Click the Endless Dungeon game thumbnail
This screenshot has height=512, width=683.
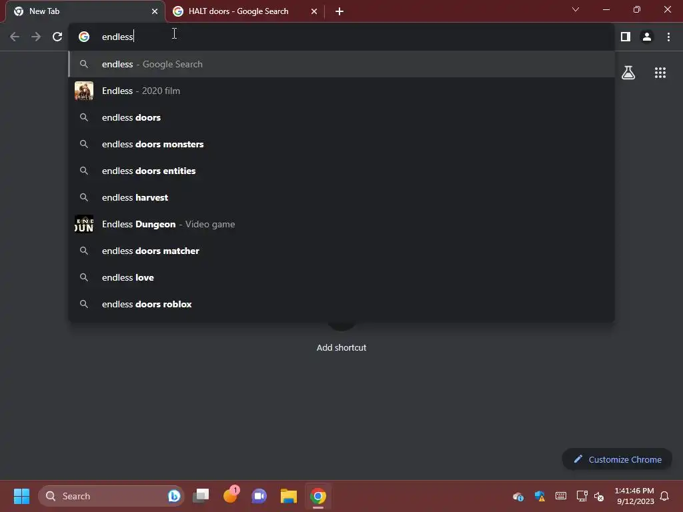(x=83, y=224)
